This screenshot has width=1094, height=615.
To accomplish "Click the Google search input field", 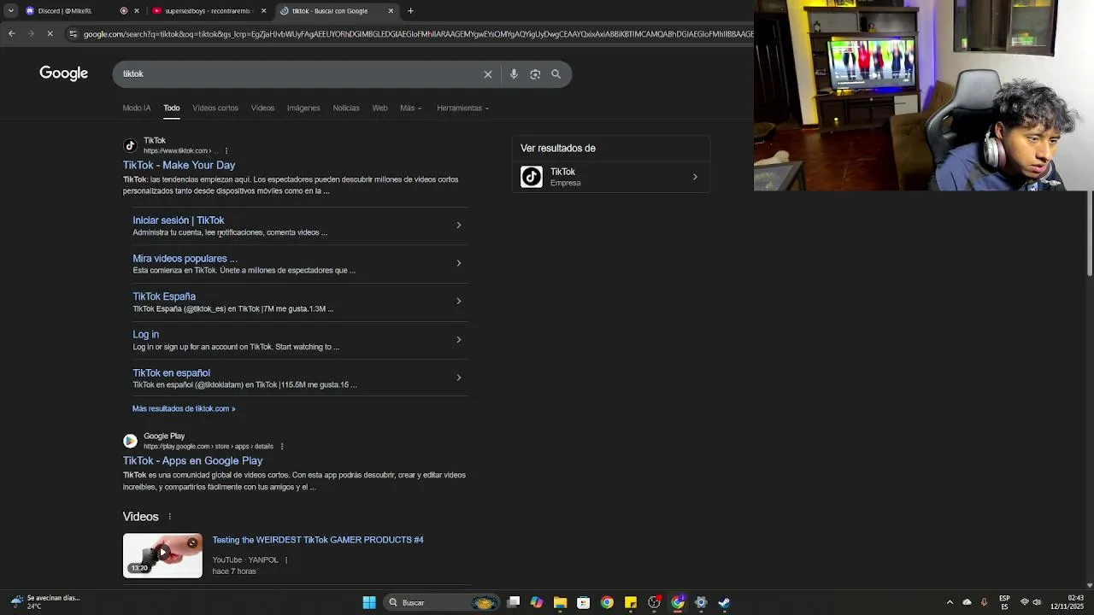I will (x=299, y=74).
